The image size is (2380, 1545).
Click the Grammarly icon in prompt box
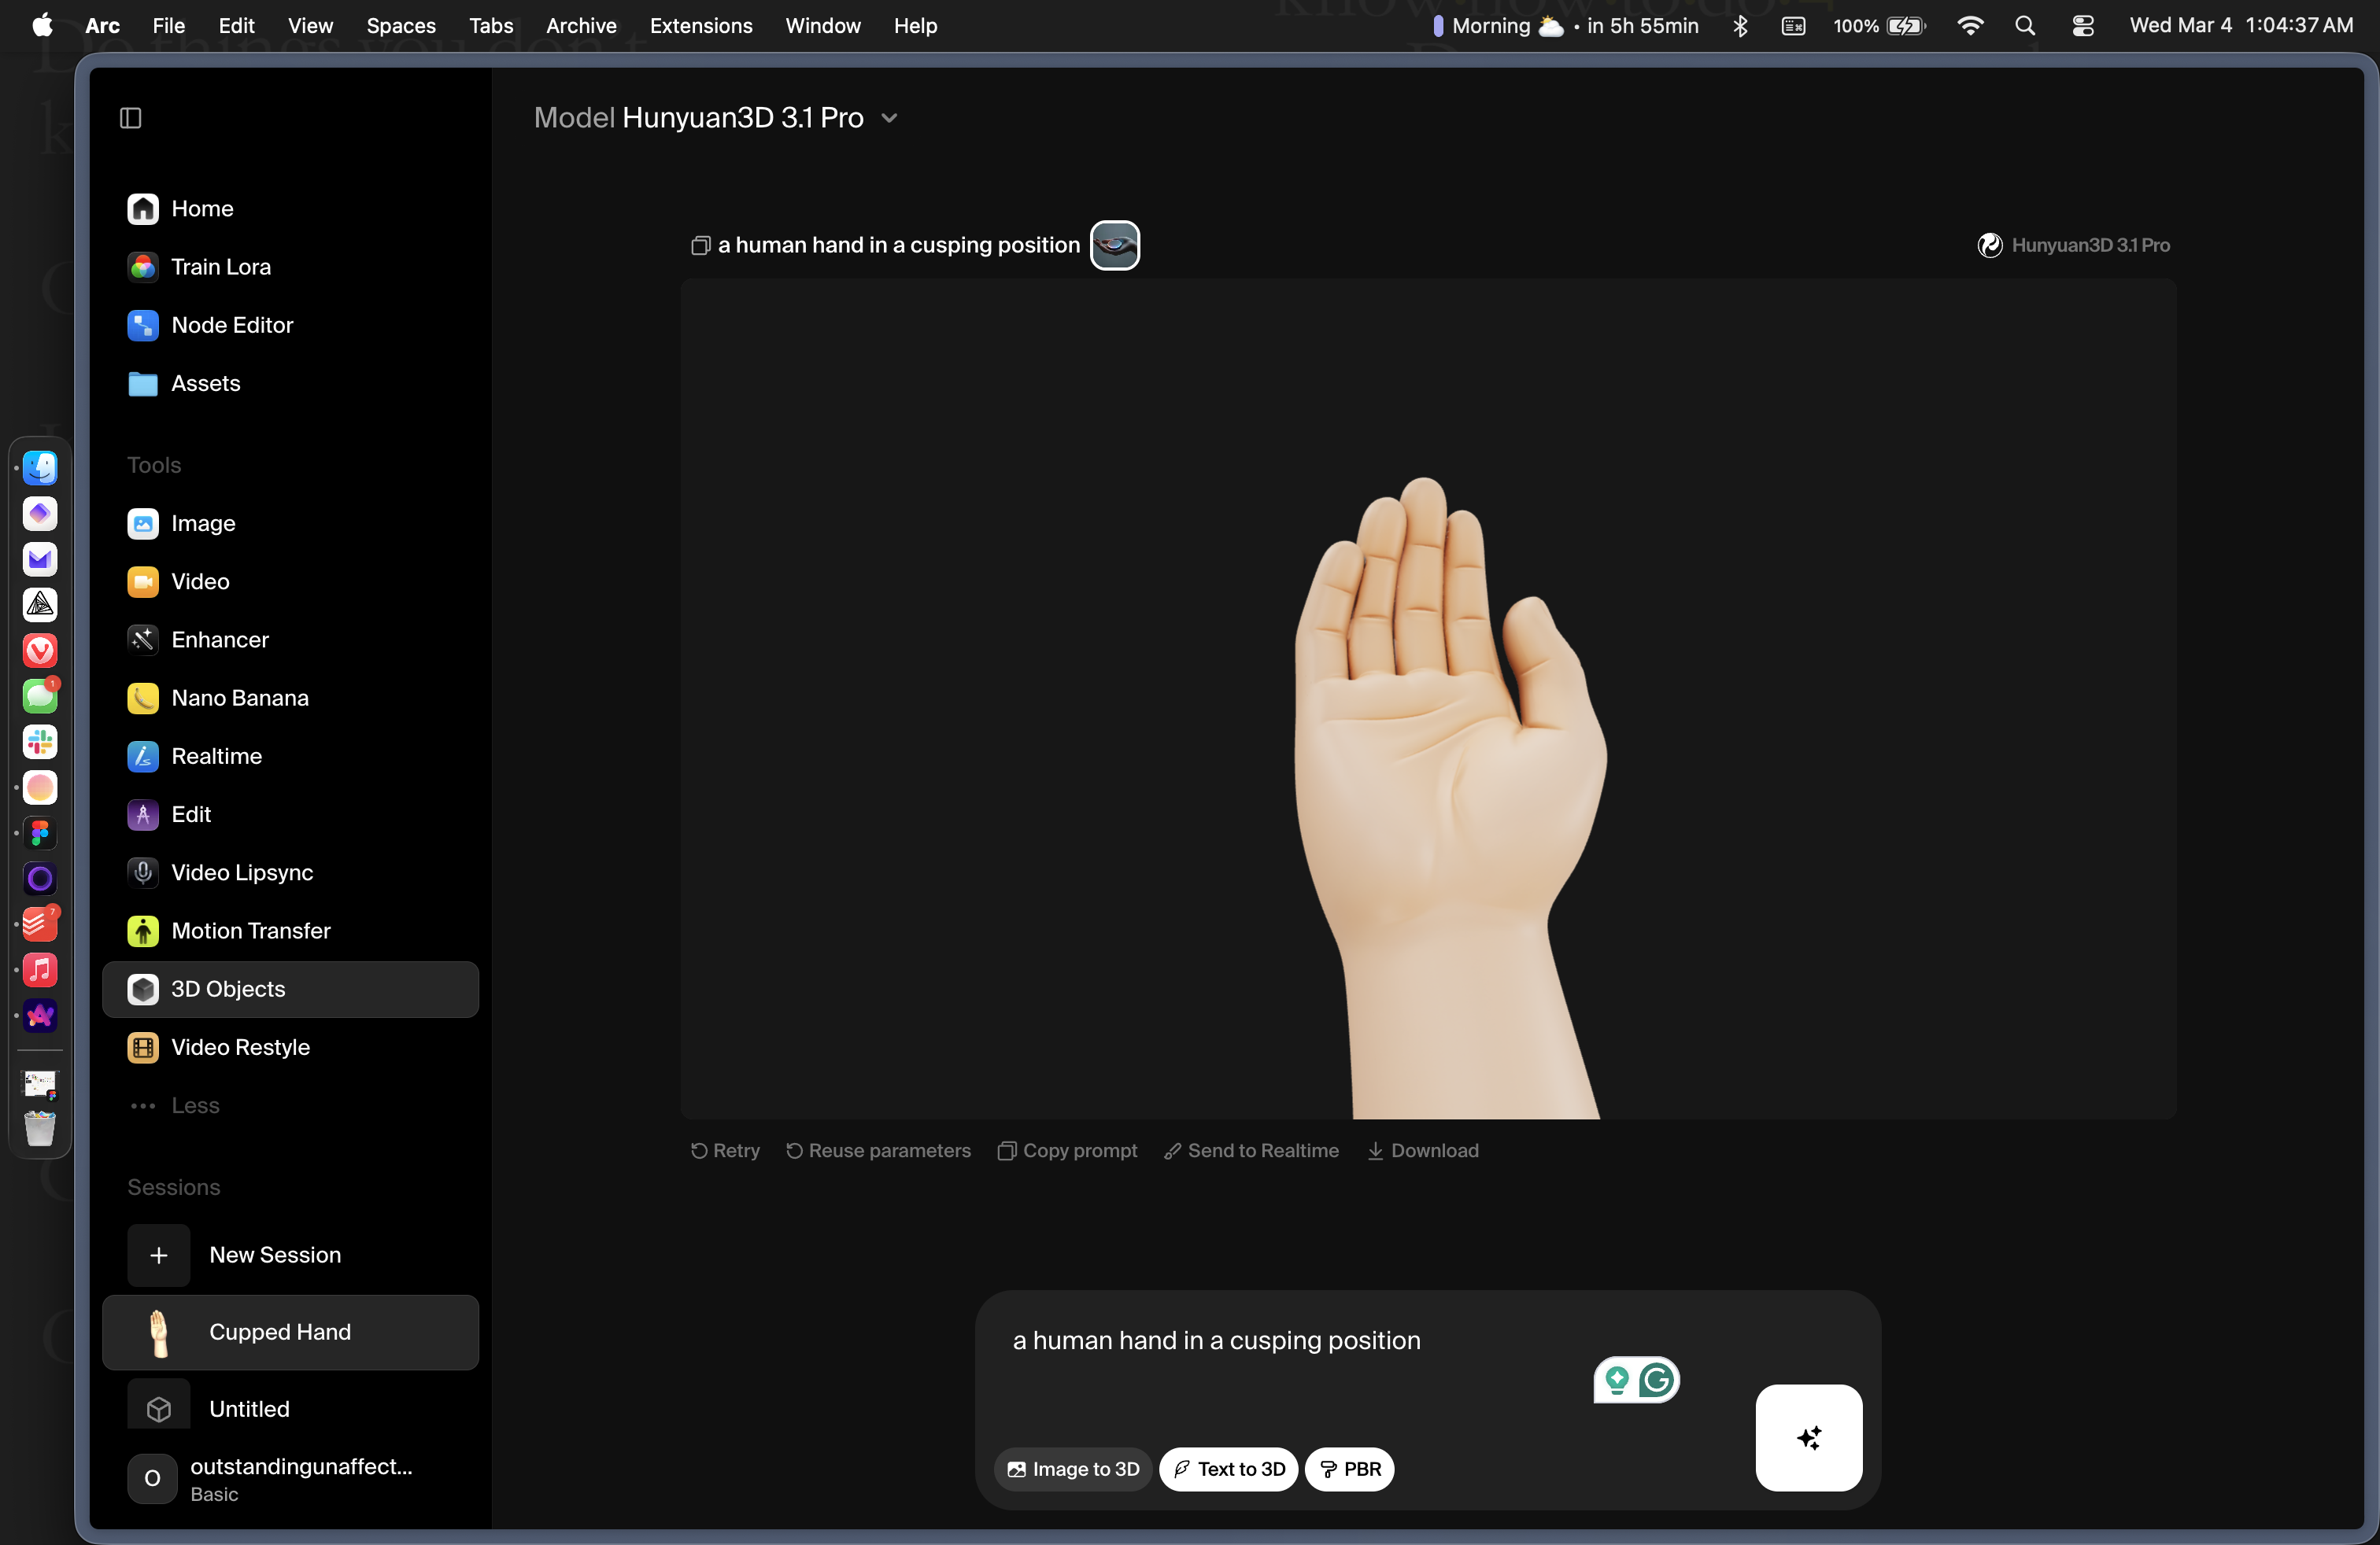[x=1656, y=1380]
